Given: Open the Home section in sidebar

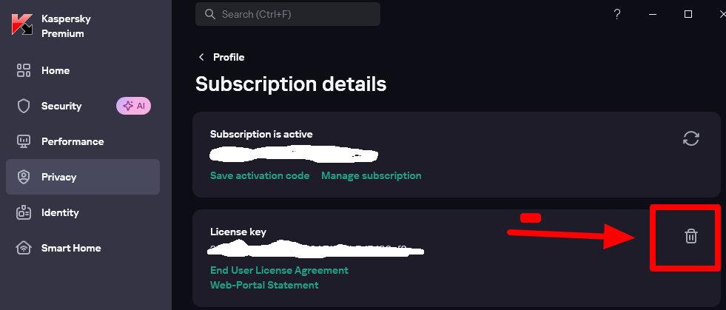Looking at the screenshot, I should click(x=56, y=70).
